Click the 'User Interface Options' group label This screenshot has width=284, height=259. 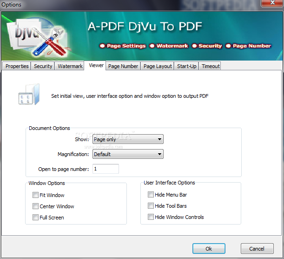point(169,183)
